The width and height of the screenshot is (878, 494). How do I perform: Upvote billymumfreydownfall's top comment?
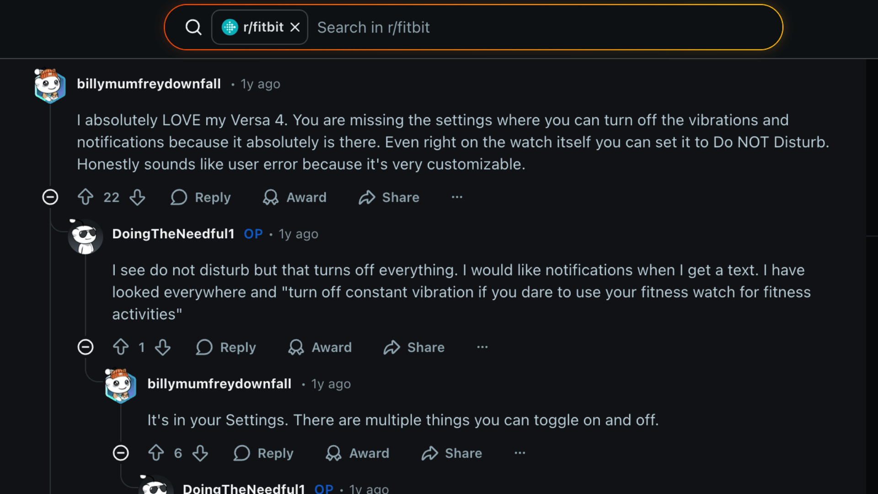(x=85, y=197)
